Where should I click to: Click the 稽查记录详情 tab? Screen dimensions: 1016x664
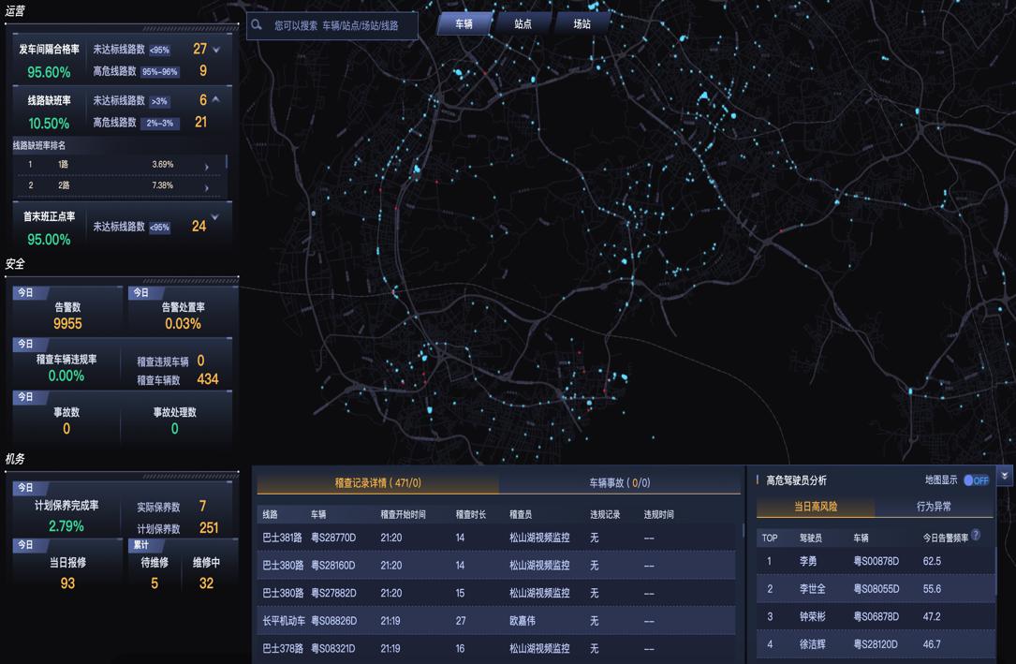tap(377, 483)
